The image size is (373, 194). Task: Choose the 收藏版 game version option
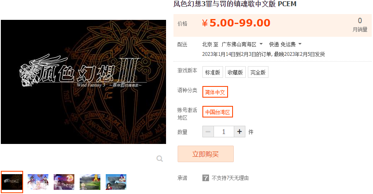235,72
